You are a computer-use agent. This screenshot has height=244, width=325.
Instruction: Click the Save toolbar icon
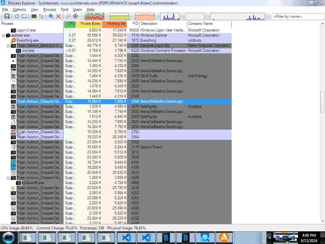(x=7, y=16)
